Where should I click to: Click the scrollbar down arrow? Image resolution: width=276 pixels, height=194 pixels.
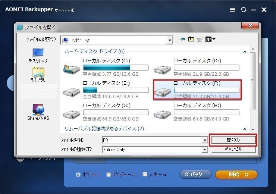pyautogui.click(x=253, y=129)
